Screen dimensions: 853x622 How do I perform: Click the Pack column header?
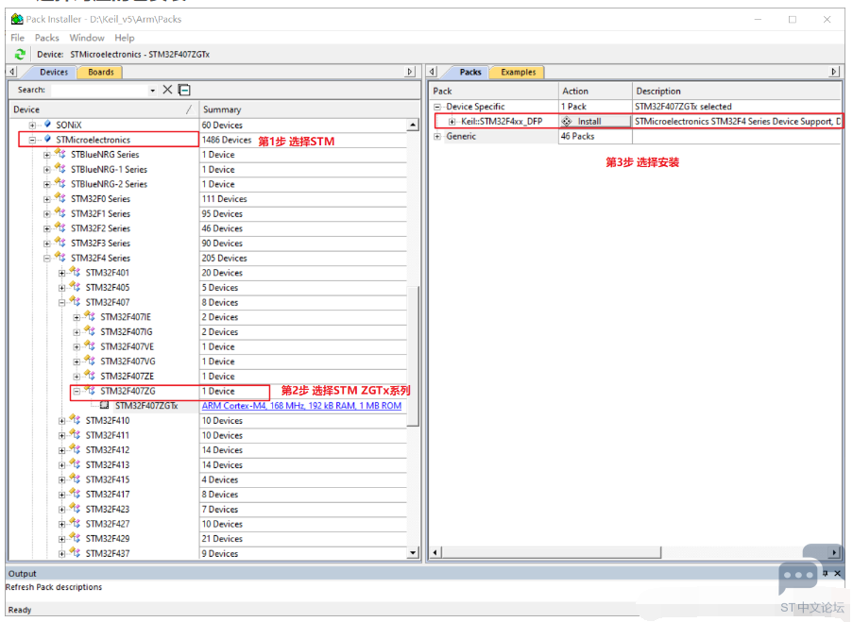494,91
